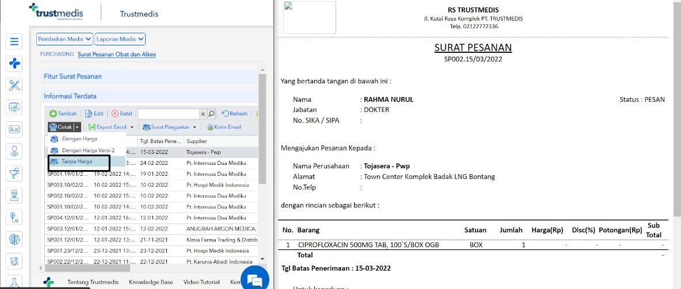Choose Dengan Harga print option
This screenshot has height=289, width=681.
pos(79,138)
